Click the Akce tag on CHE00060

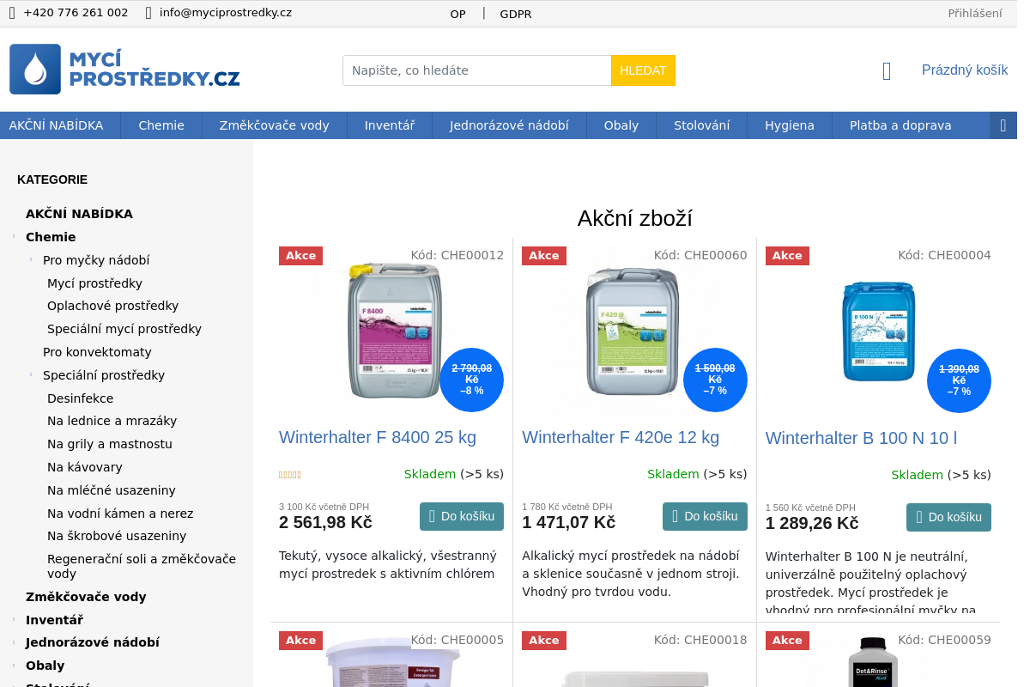544,256
